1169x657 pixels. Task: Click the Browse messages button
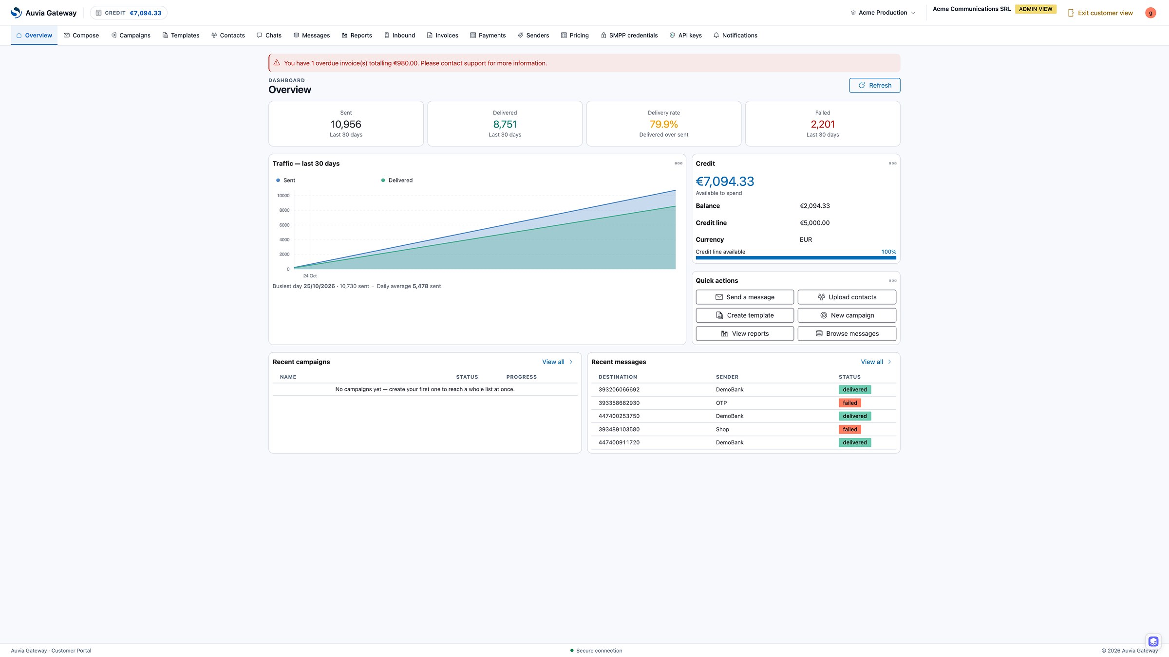pos(847,333)
